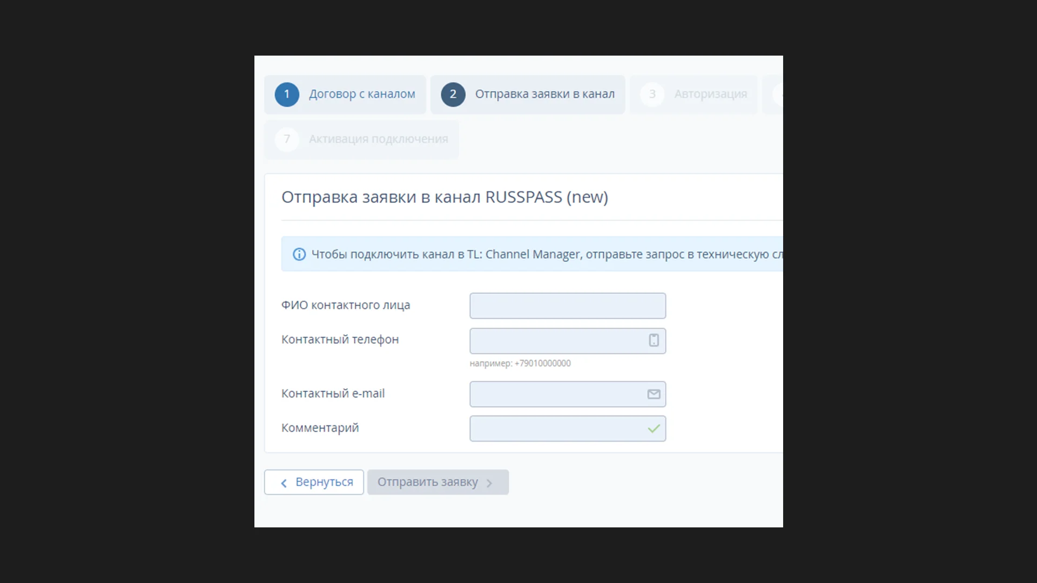Click the forward arrow on Отправить заявку
This screenshot has height=583, width=1037.
[x=490, y=483]
